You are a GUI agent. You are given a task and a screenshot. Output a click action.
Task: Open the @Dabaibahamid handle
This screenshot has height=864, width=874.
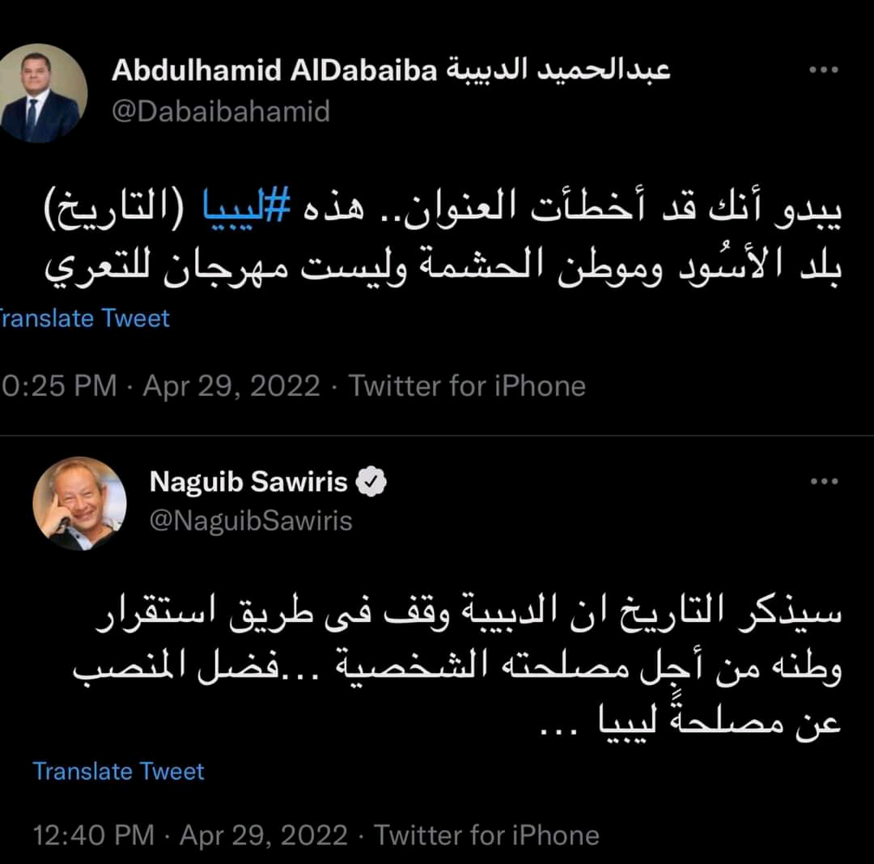click(221, 111)
